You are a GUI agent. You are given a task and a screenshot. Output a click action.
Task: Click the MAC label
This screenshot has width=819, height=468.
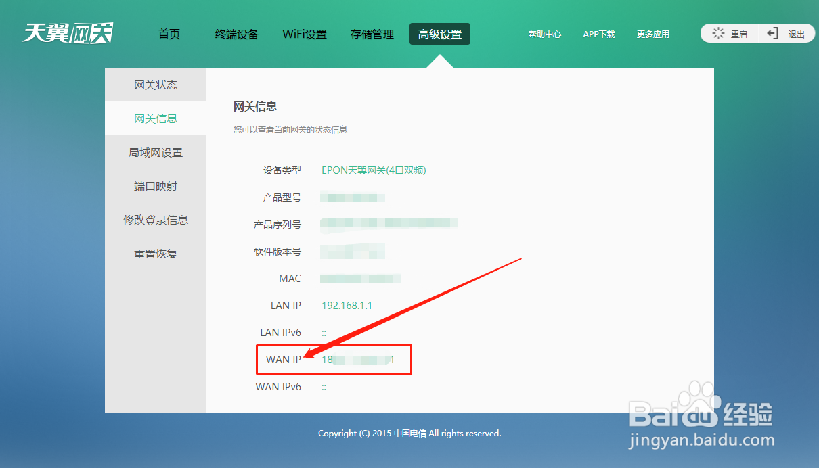pyautogui.click(x=290, y=279)
